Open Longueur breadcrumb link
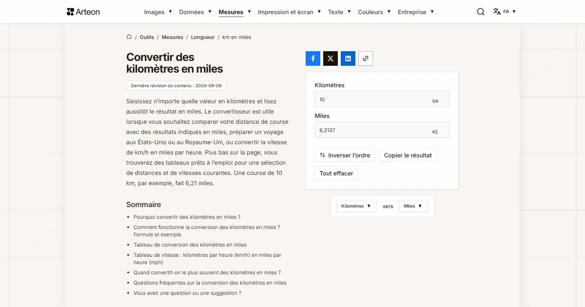This screenshot has width=585, height=307. [203, 37]
